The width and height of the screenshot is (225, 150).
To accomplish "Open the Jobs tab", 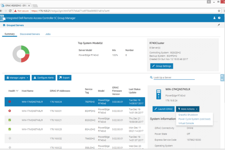I will (48, 34).
